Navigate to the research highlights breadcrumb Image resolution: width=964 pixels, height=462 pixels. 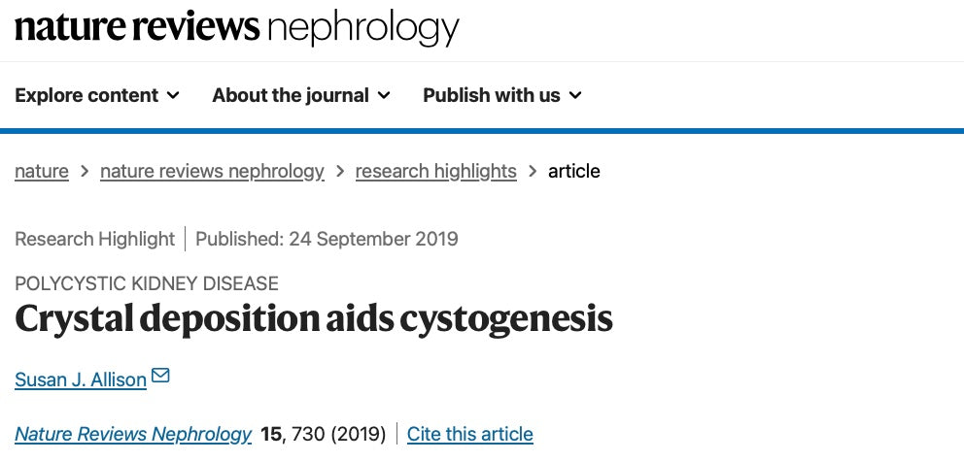(x=435, y=171)
